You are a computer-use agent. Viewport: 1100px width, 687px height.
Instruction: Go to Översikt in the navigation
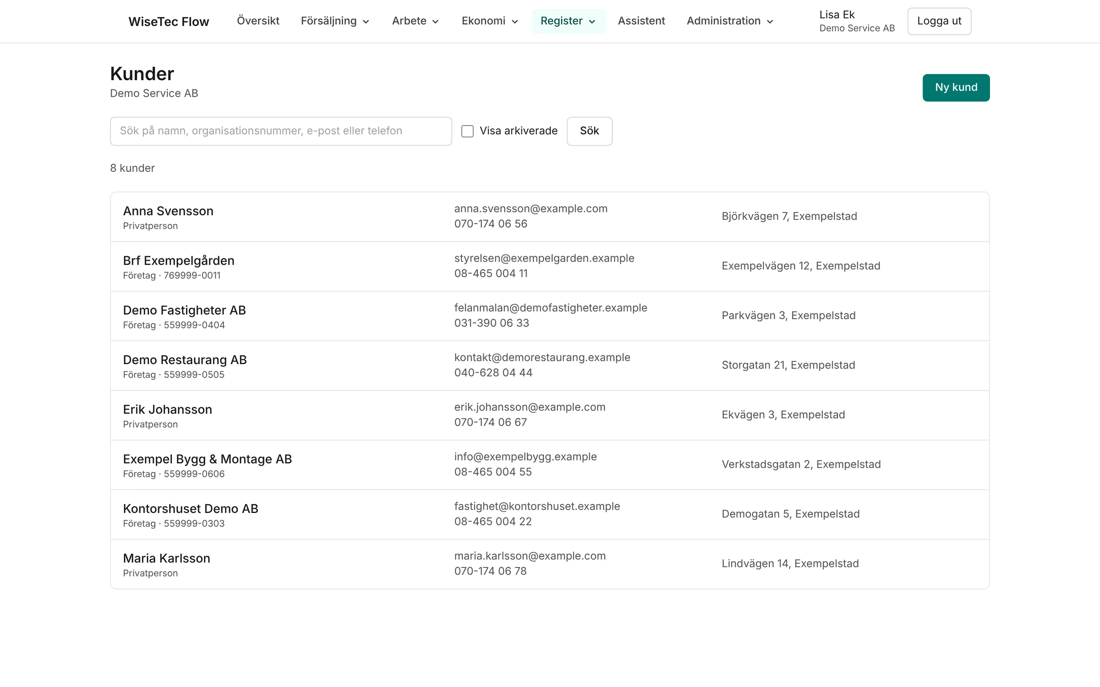(258, 21)
